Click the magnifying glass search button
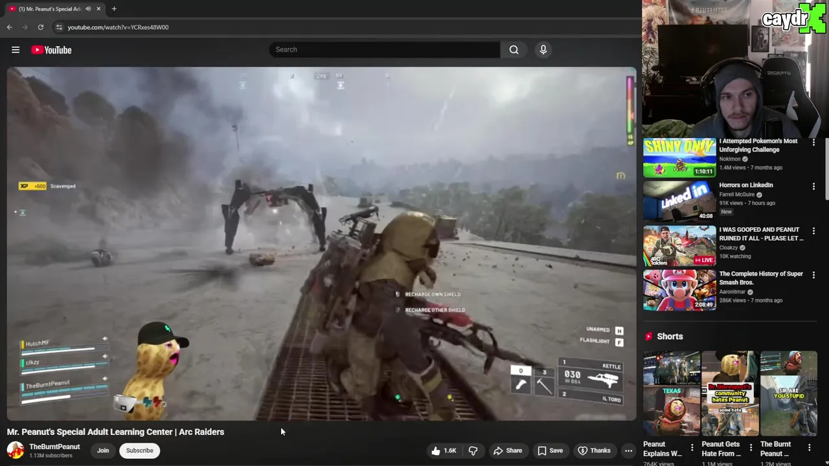This screenshot has height=466, width=829. point(514,50)
